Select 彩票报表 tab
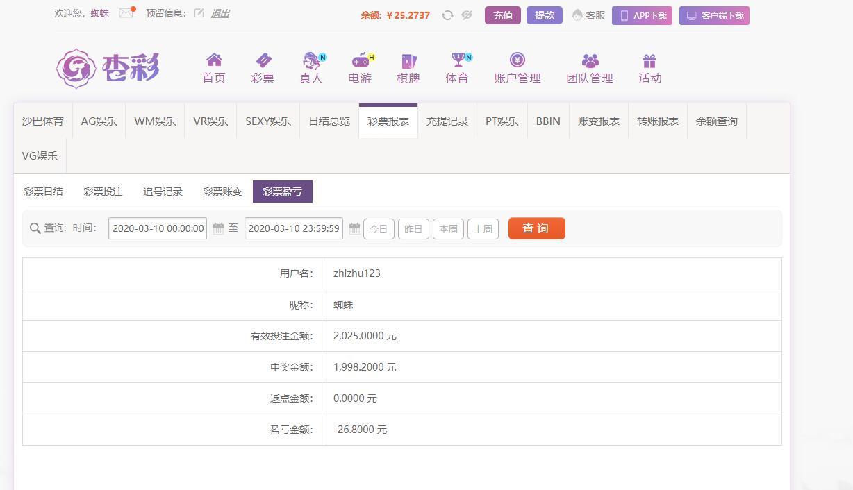 coord(388,121)
